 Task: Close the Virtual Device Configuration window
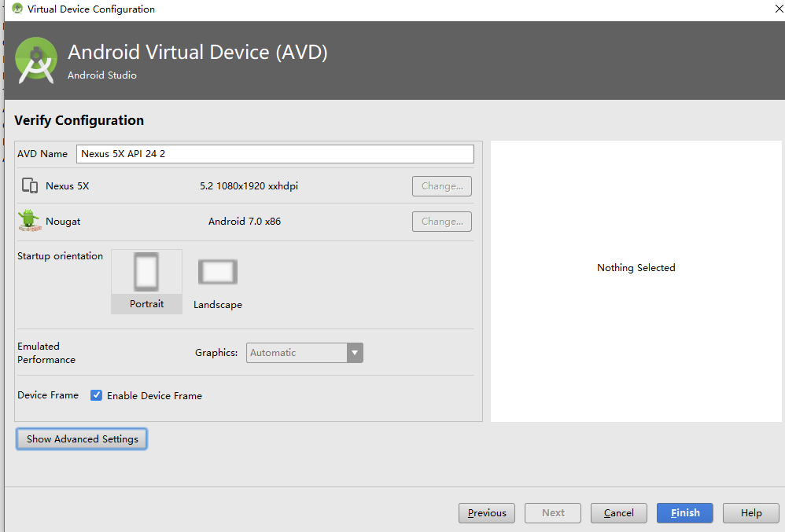(779, 9)
